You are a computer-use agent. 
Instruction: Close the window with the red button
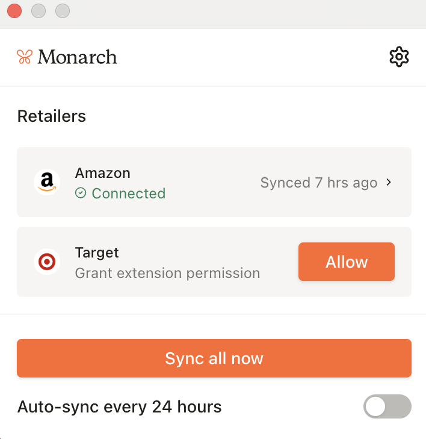click(14, 11)
